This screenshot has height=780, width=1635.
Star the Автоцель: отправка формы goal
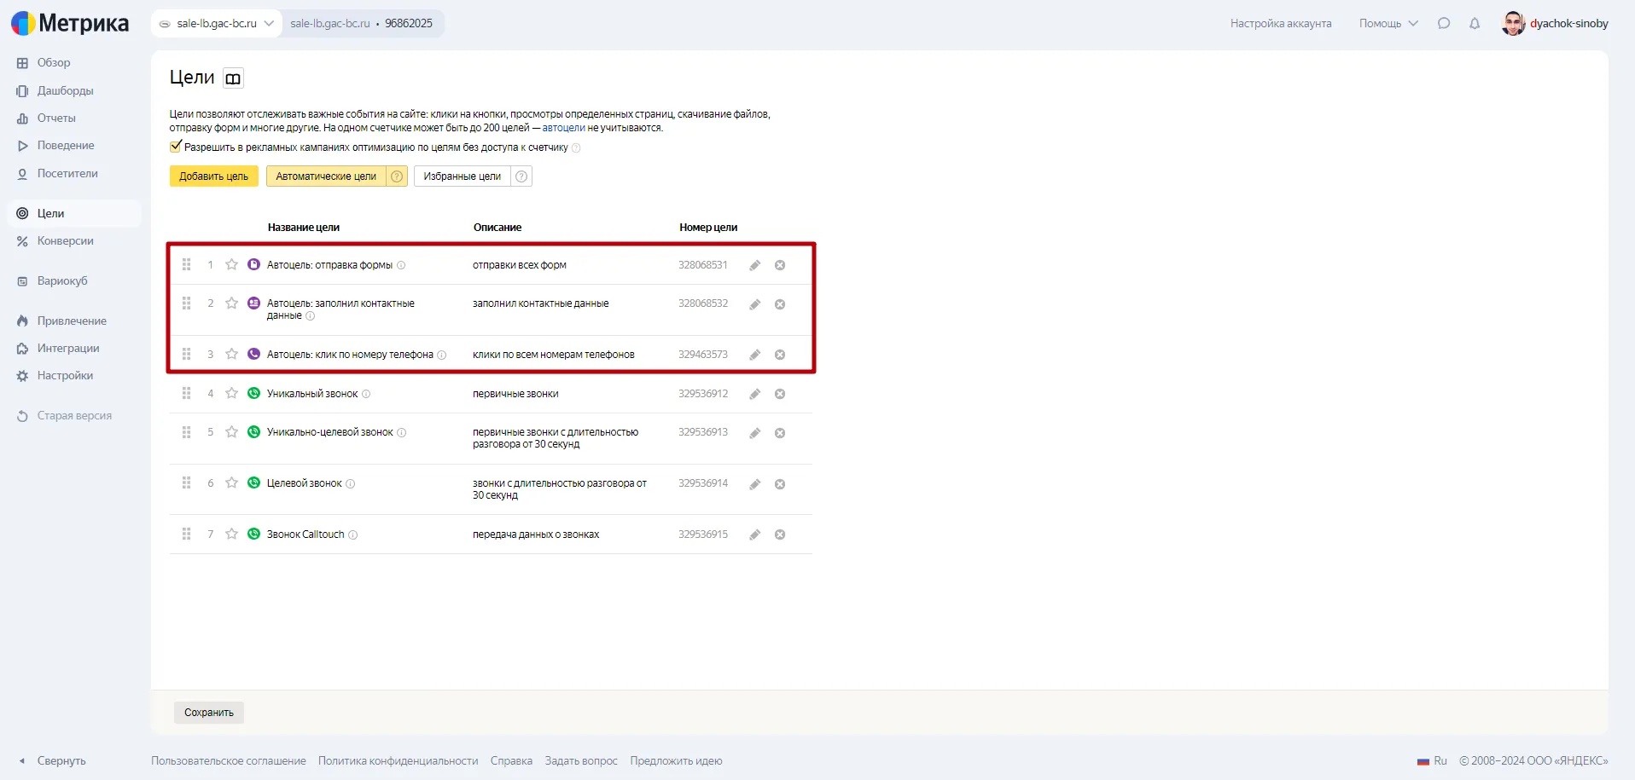[231, 264]
